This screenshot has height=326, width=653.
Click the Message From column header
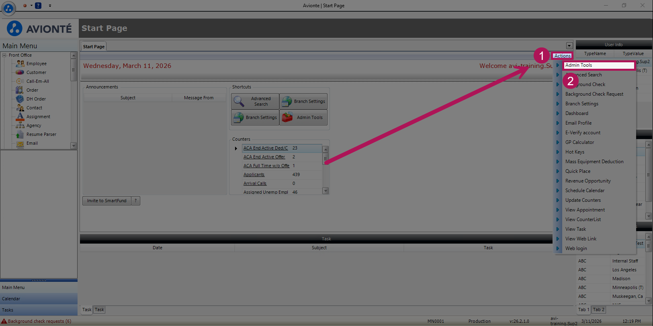pos(199,98)
